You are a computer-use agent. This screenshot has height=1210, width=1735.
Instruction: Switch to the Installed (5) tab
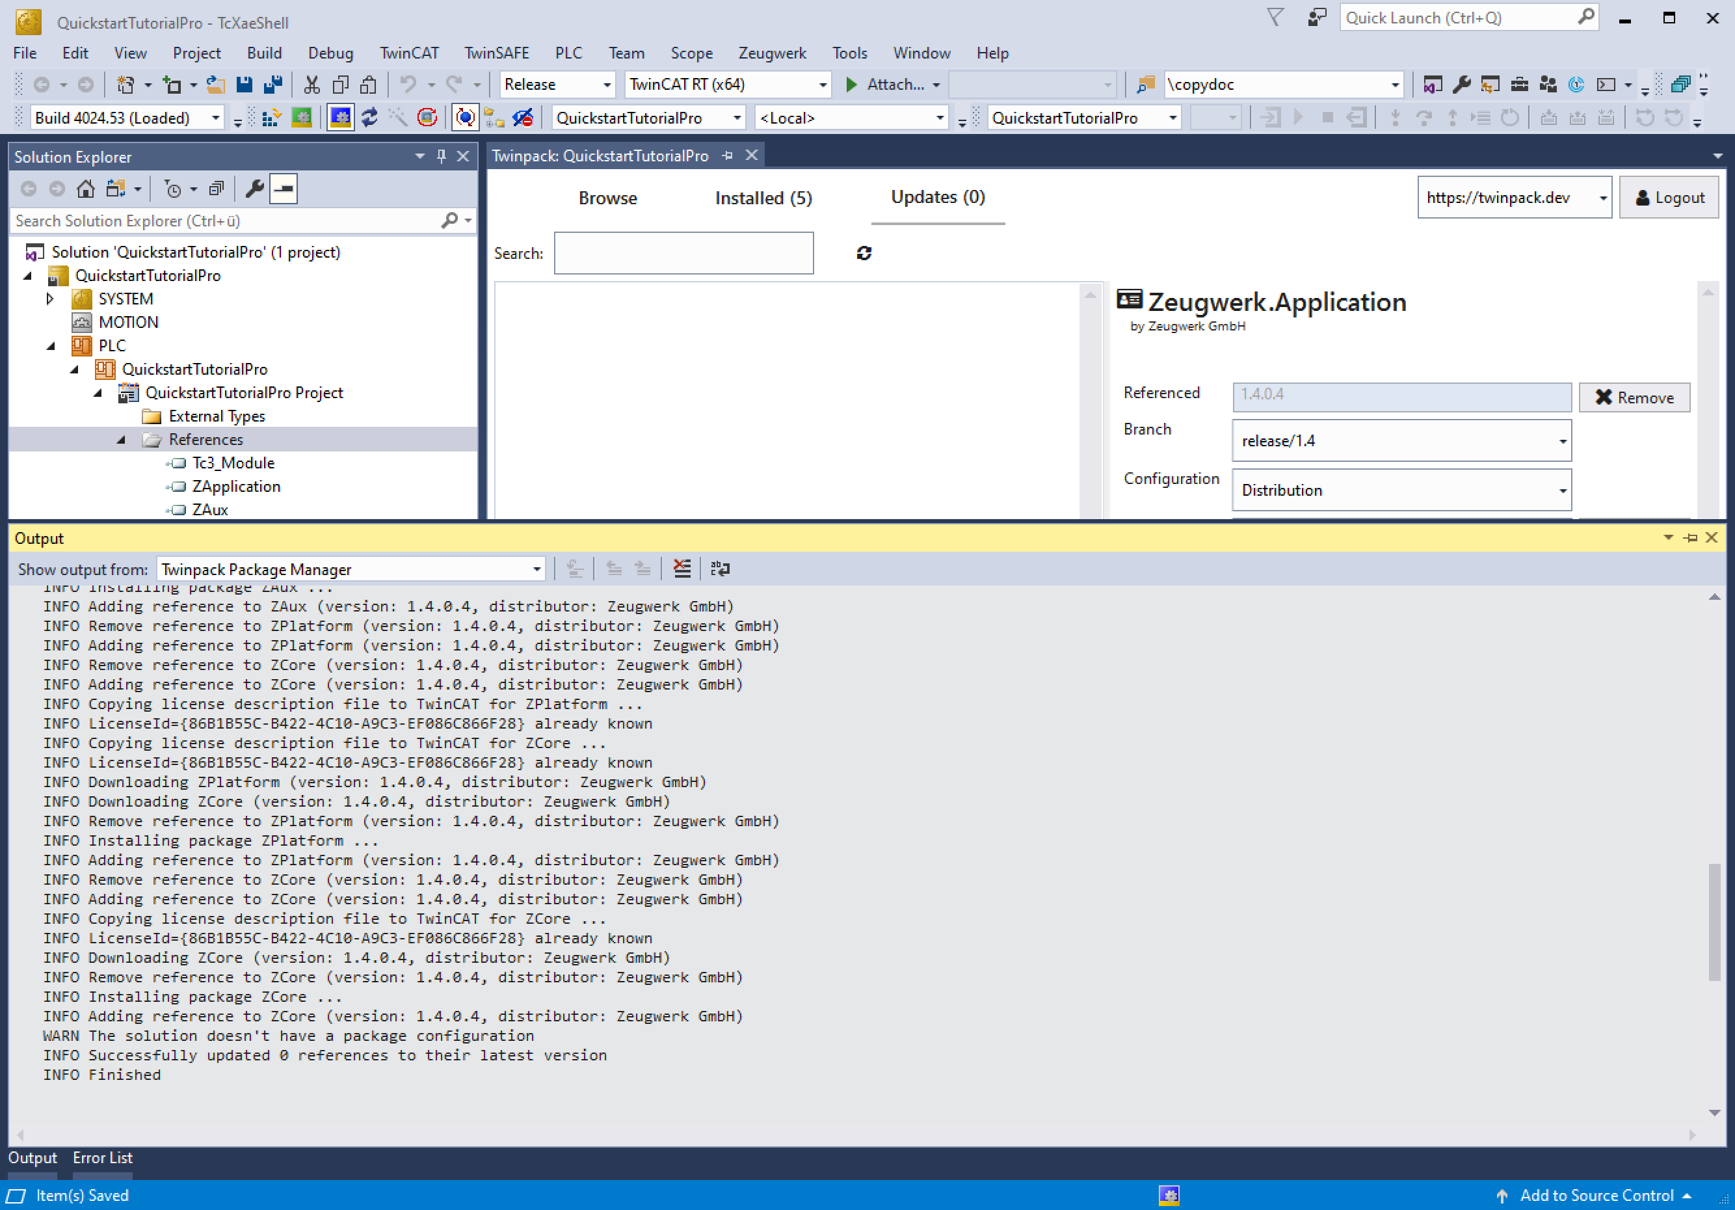763,198
